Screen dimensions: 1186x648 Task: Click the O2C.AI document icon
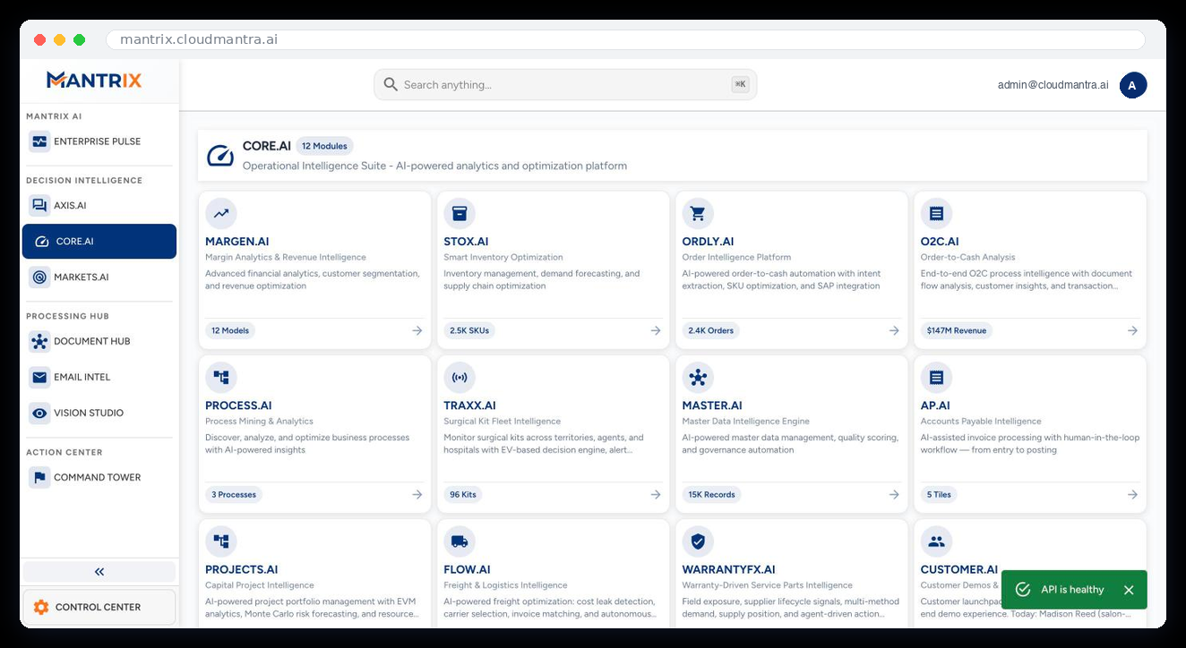coord(937,213)
